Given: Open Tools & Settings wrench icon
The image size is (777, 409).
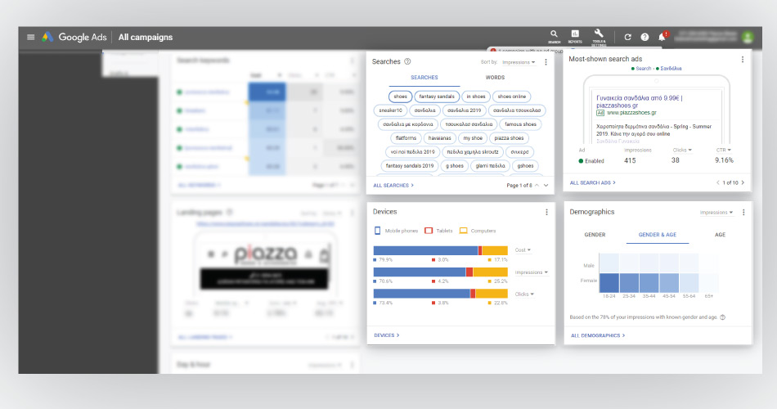Looking at the screenshot, I should 599,37.
